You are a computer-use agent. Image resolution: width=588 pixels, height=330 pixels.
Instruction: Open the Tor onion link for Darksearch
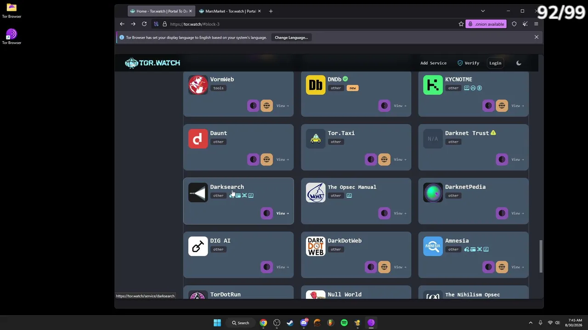point(266,213)
